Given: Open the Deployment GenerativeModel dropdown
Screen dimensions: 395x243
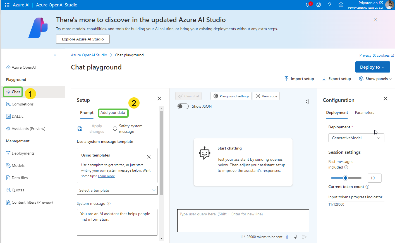Looking at the screenshot, I should point(356,138).
